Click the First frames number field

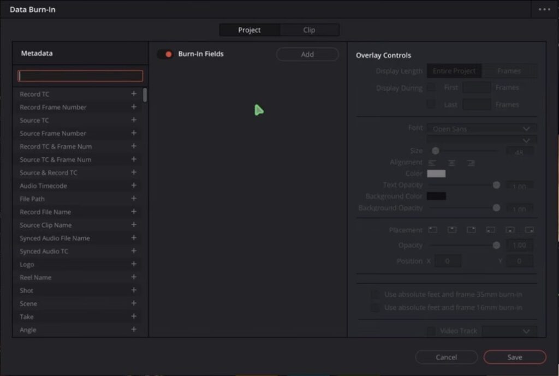pyautogui.click(x=477, y=87)
